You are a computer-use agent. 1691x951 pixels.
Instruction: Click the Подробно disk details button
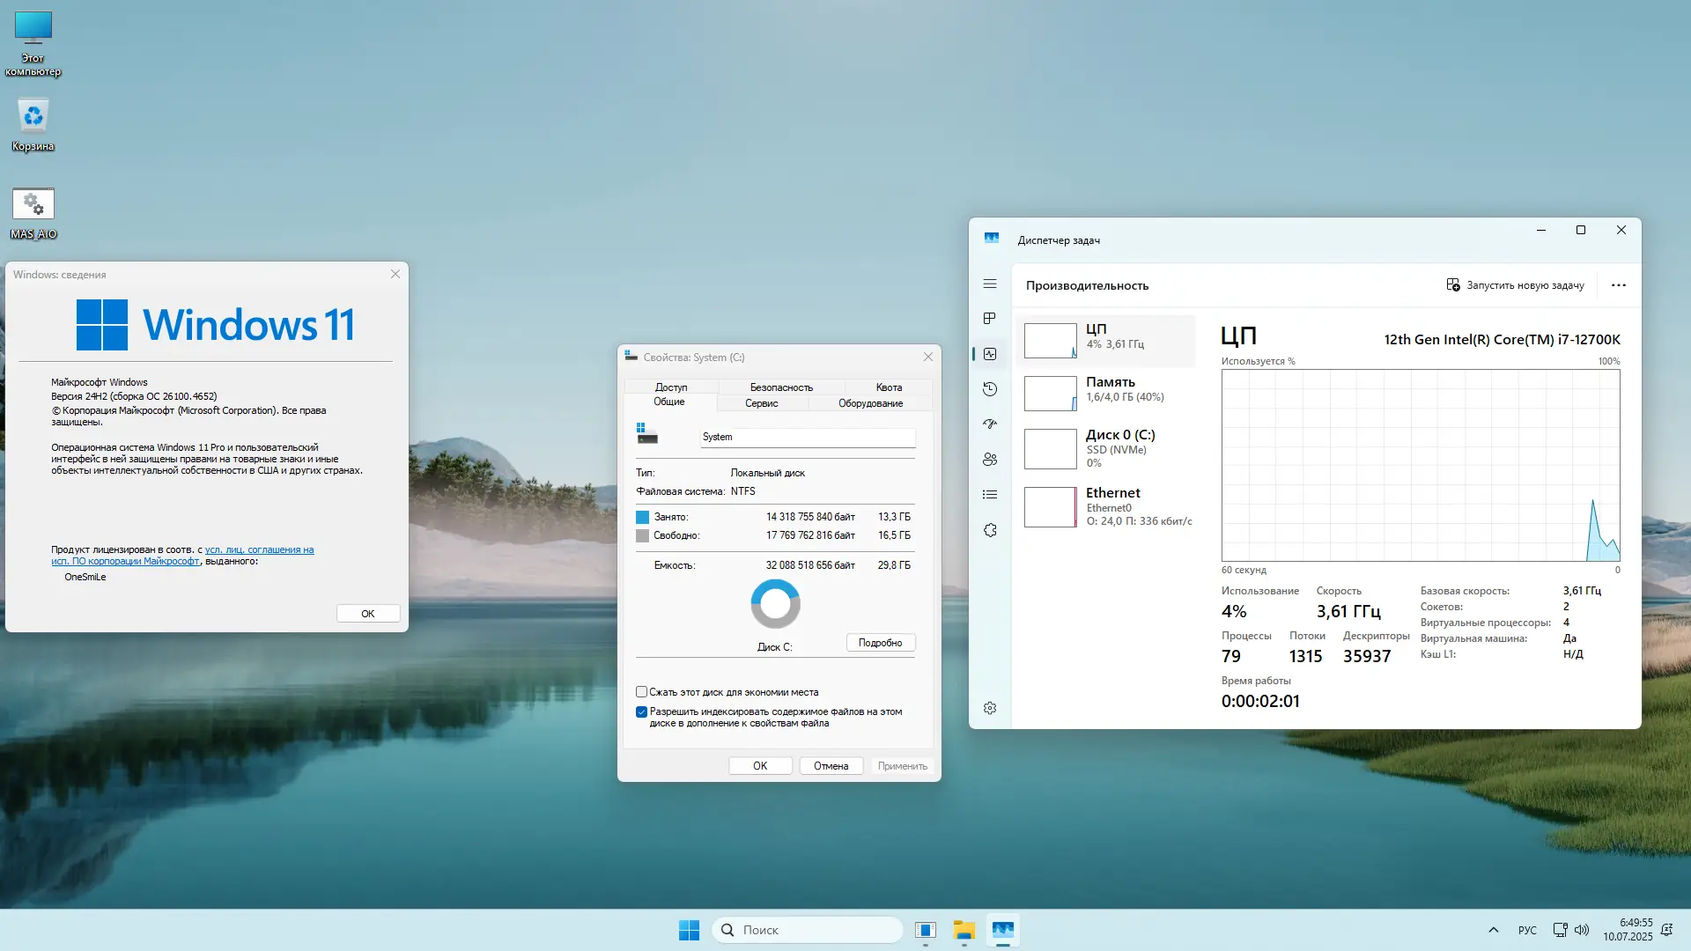tap(880, 643)
